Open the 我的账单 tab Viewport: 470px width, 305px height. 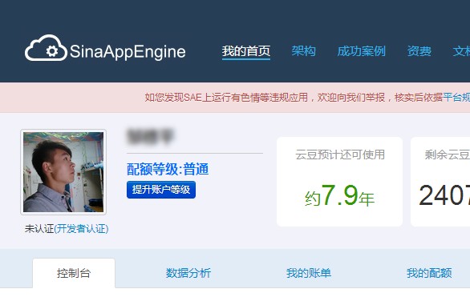(309, 273)
